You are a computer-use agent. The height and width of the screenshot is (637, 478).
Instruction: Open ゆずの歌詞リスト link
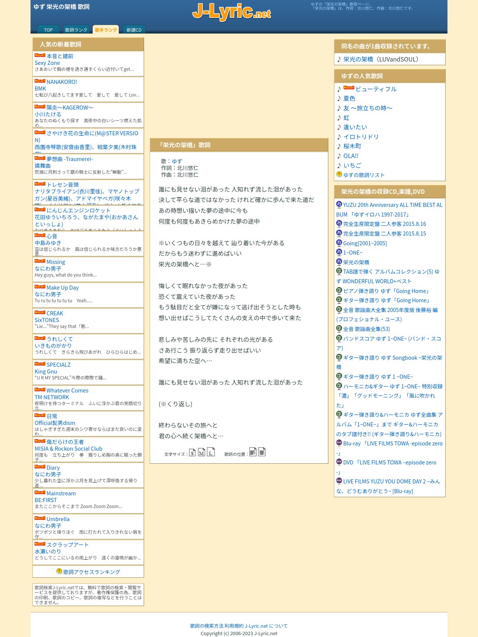pyautogui.click(x=364, y=175)
